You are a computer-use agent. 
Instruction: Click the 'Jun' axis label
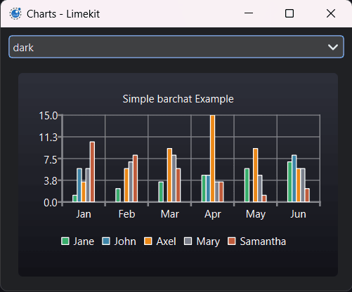click(x=299, y=214)
